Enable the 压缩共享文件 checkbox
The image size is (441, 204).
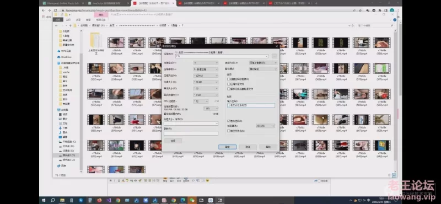(229, 84)
